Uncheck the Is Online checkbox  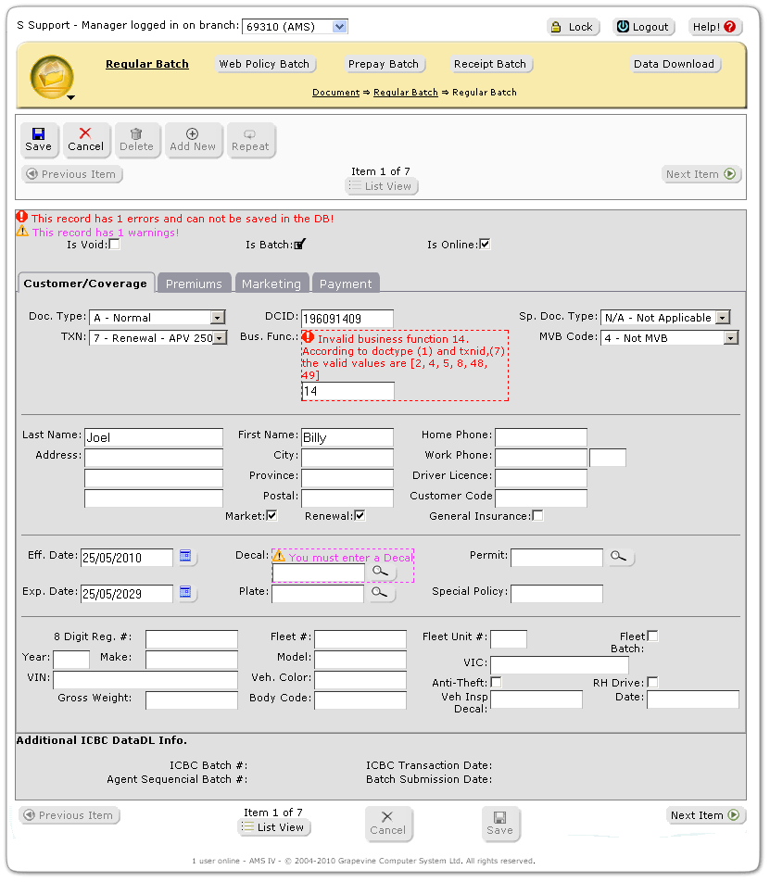pos(485,245)
